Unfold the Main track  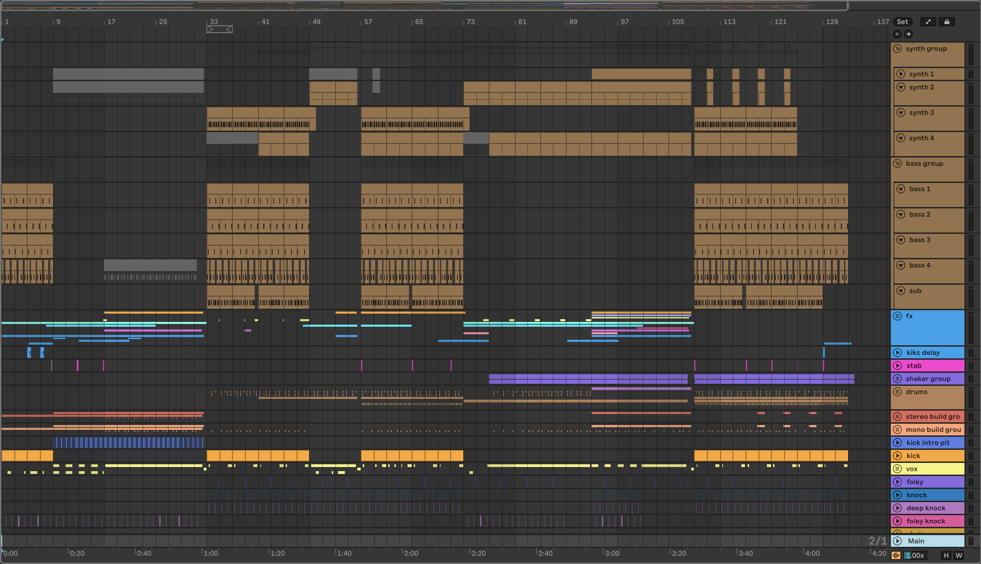pos(897,541)
